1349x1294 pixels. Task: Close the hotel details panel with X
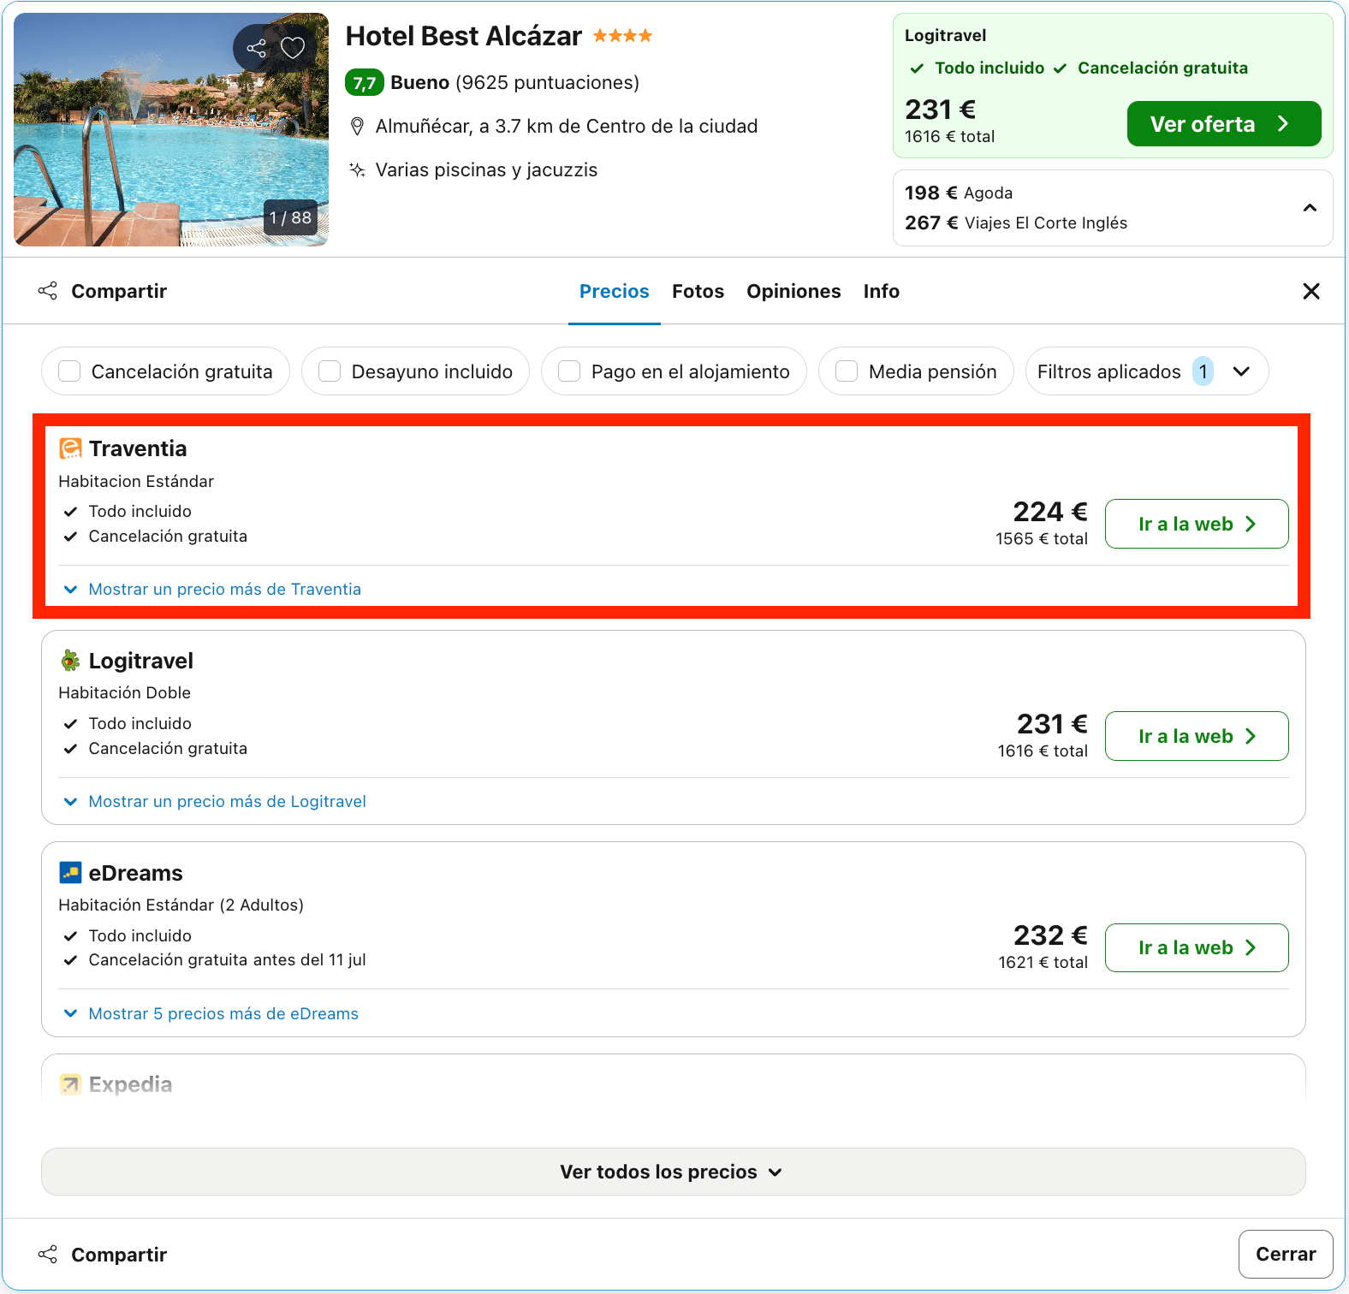pos(1310,291)
